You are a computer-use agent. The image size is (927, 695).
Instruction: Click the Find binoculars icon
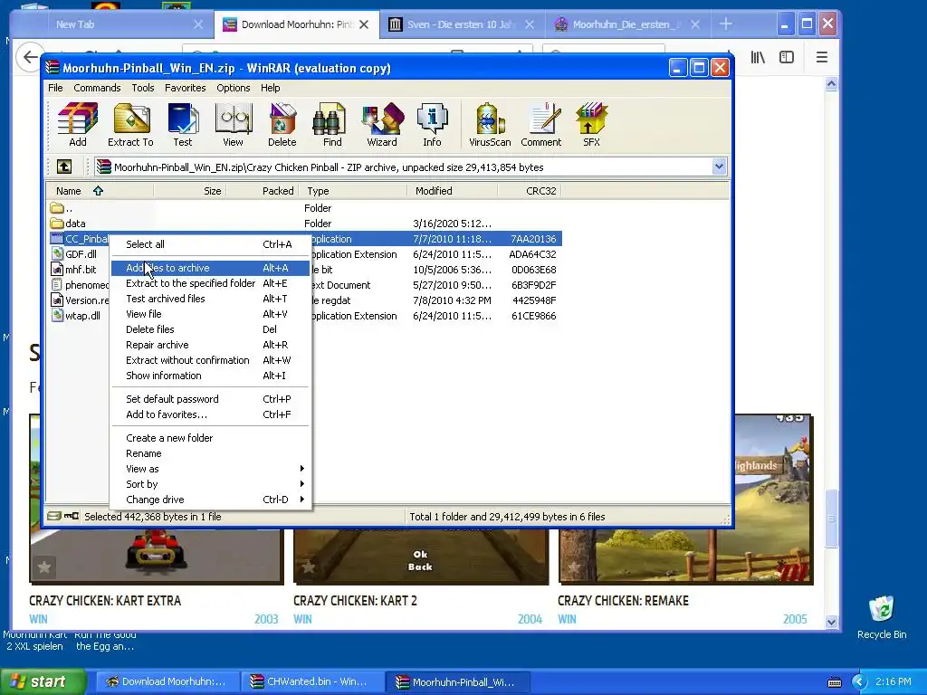pyautogui.click(x=331, y=125)
